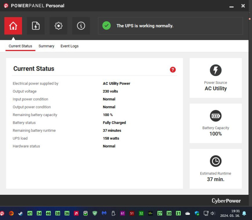The height and width of the screenshot is (220, 252).
Task: Click the '230 volts' output voltage value
Action: click(111, 91)
